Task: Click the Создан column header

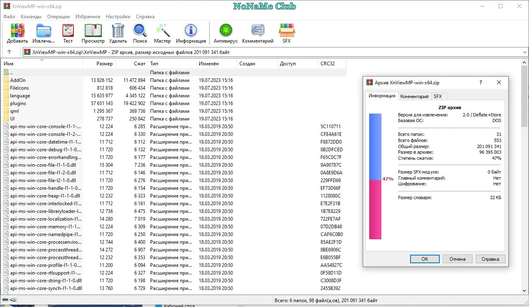Action: tap(257, 64)
